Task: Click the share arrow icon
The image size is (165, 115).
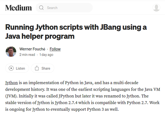Action: click(37, 68)
